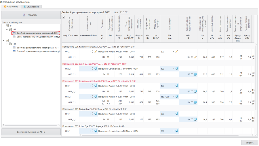259x146 pixels.
Task: Select Двойной распределитель квартирный: 1031 in tree
Action: pyautogui.click(x=37, y=48)
